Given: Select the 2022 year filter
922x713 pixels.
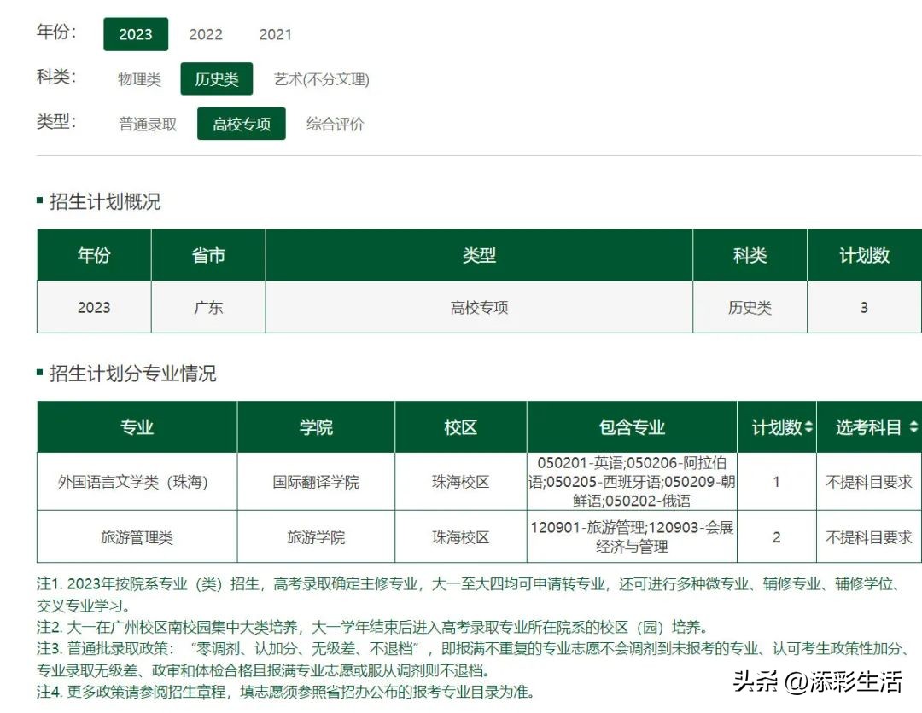Looking at the screenshot, I should click(x=205, y=34).
